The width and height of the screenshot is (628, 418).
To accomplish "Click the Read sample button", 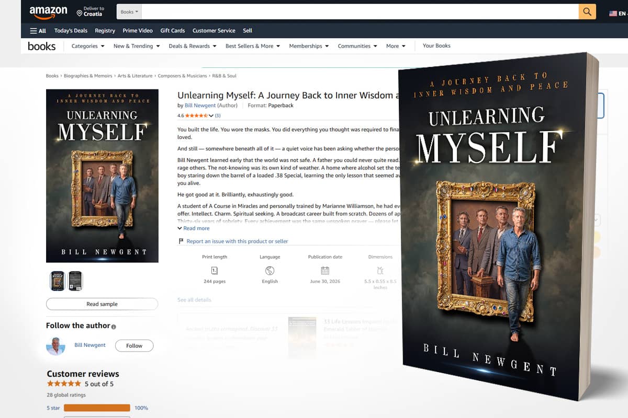I will point(102,304).
